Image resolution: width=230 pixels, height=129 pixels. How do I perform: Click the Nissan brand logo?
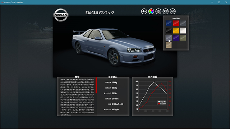[x=61, y=15]
